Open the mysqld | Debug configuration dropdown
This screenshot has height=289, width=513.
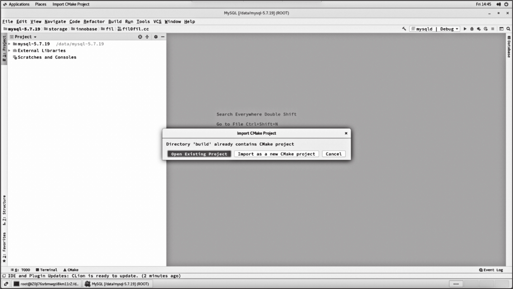pos(435,29)
